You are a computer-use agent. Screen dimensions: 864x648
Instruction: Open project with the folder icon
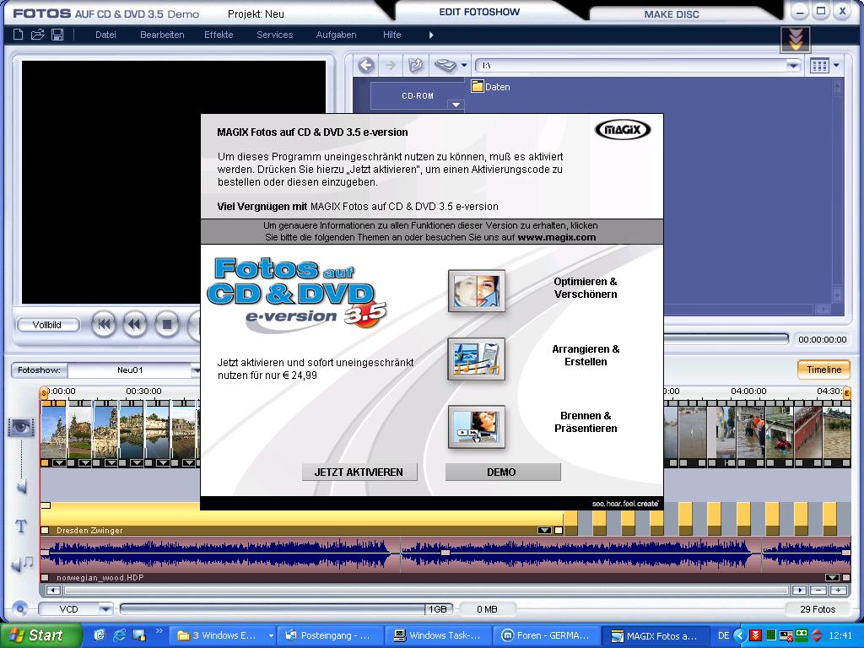(37, 35)
